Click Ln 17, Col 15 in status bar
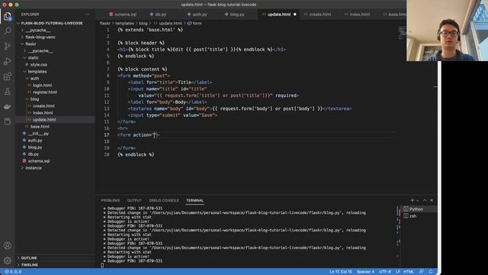488x275 pixels. (341, 272)
